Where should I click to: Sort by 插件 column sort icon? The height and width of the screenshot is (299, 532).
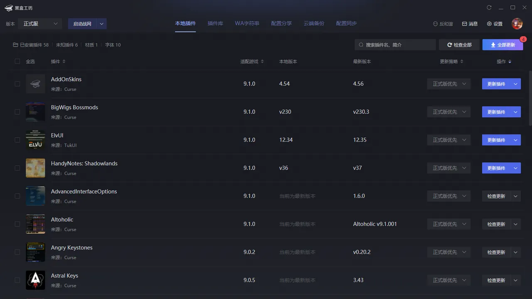pos(64,61)
